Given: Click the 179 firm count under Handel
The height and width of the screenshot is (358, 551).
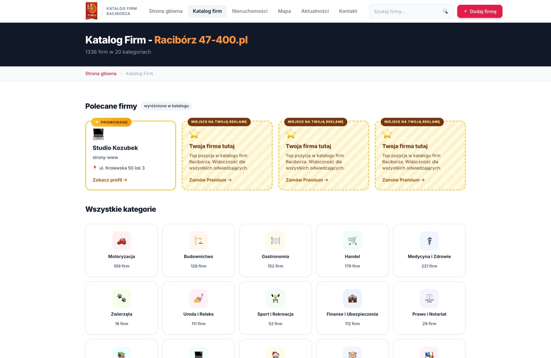Looking at the screenshot, I should coord(352,266).
